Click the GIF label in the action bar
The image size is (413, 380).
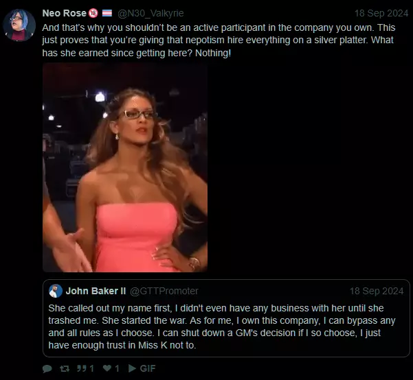point(148,368)
